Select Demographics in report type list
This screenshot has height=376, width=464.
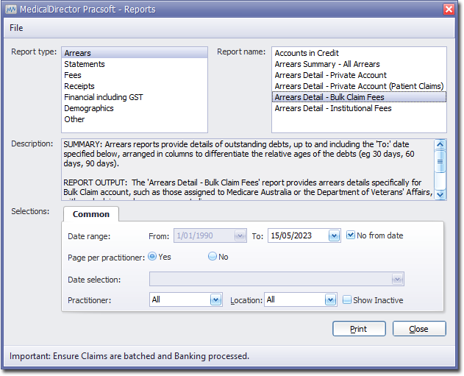coord(89,108)
